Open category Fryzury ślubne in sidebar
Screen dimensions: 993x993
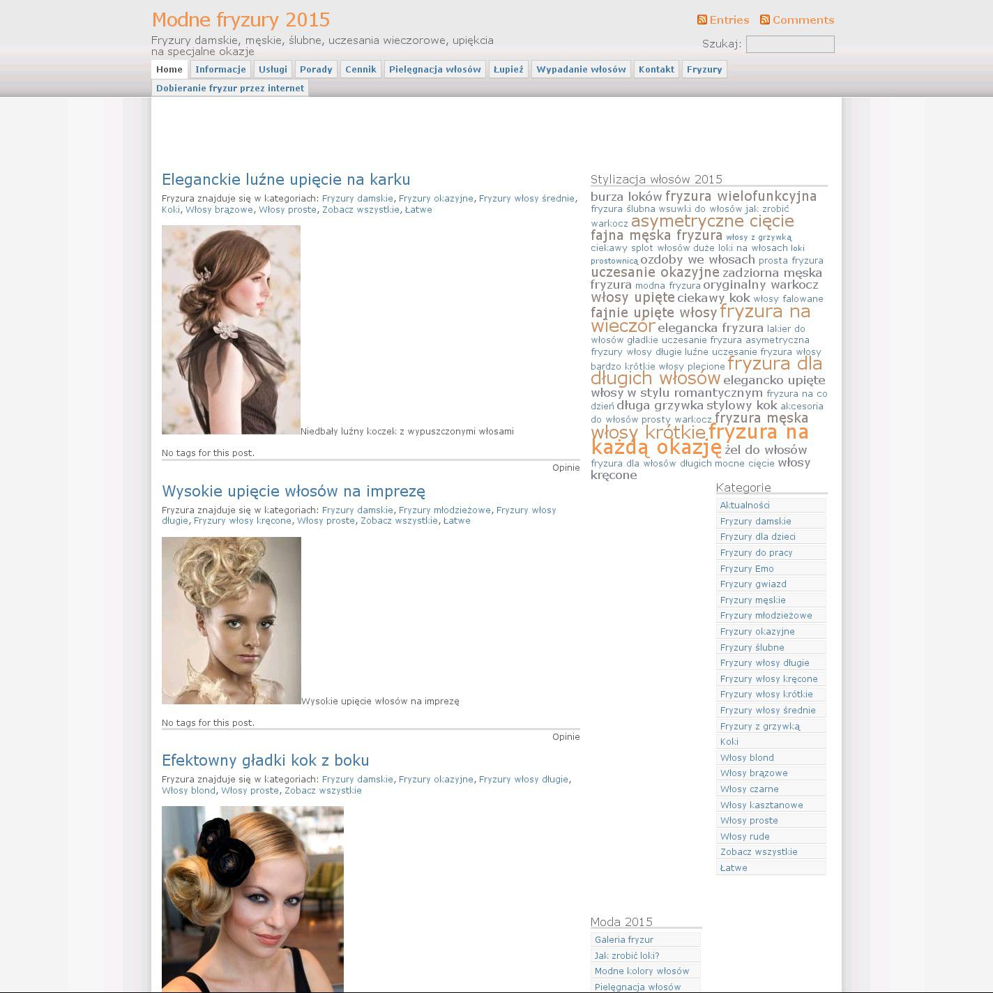(x=752, y=647)
